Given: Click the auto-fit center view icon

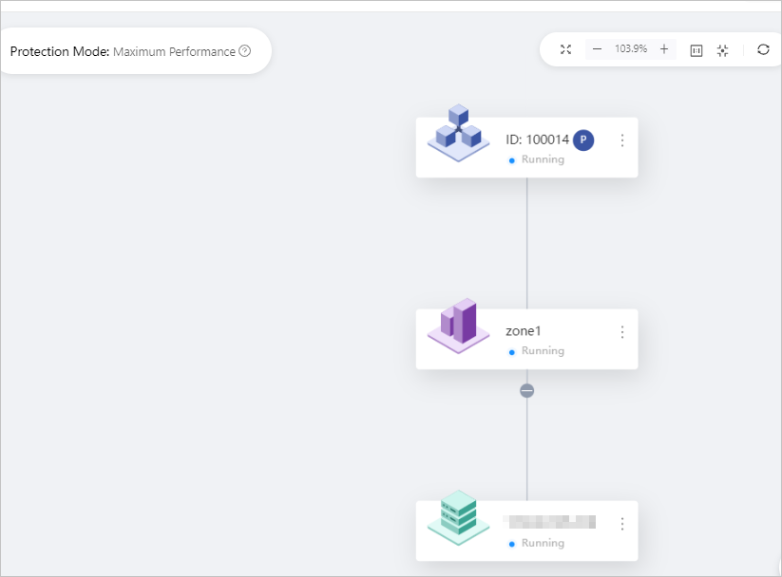Looking at the screenshot, I should pos(722,50).
